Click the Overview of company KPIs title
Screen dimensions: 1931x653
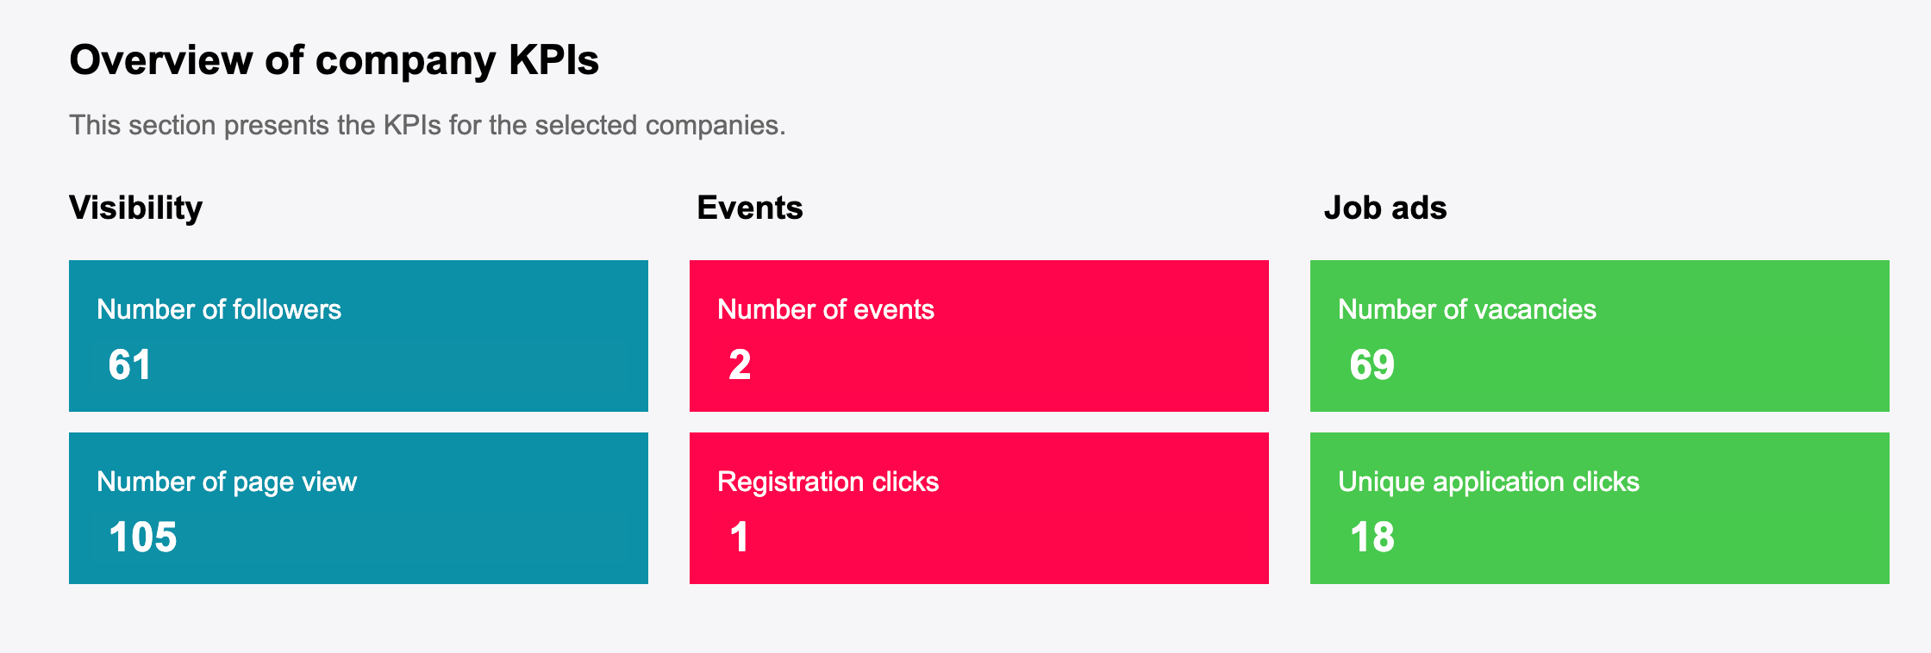click(334, 60)
